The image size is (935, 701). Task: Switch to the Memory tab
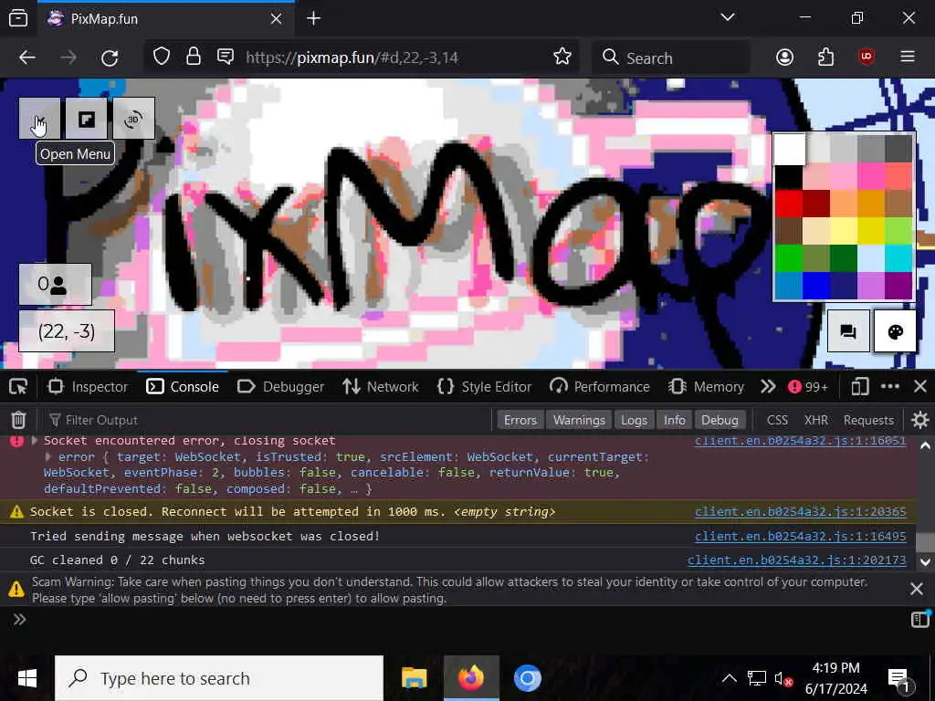707,387
